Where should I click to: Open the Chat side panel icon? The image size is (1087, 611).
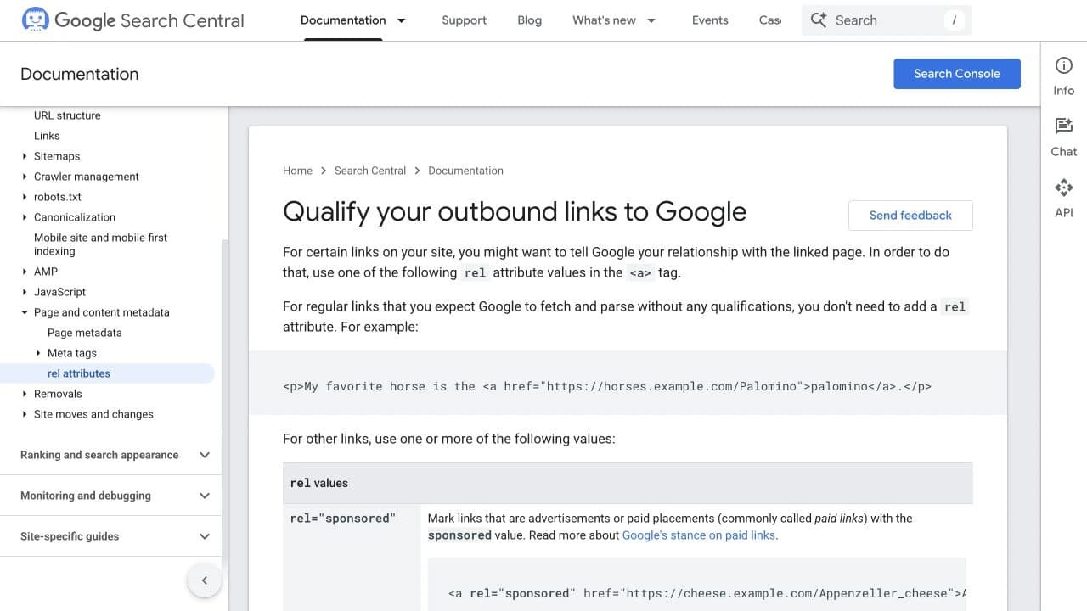click(1064, 126)
